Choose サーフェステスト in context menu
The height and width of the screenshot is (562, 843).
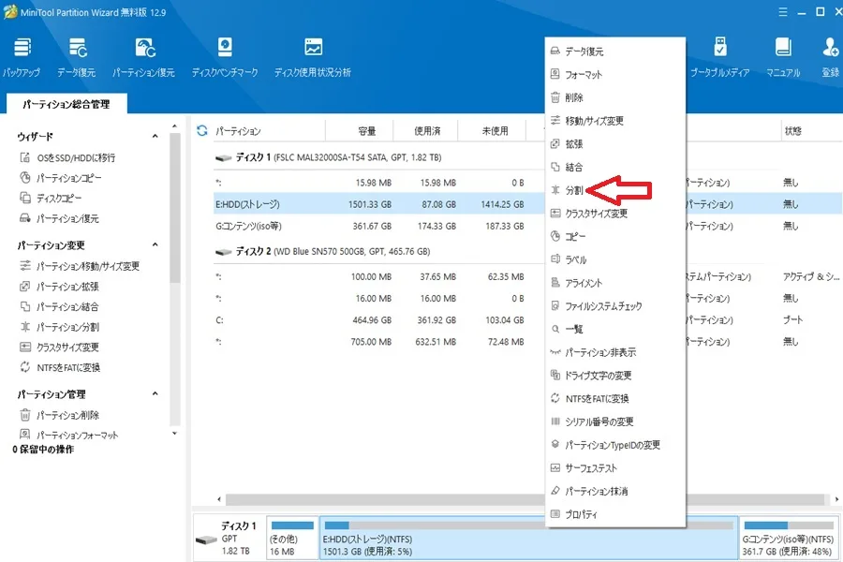tap(615, 468)
